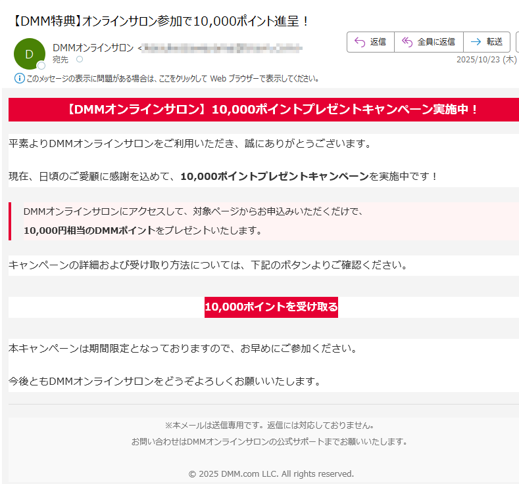Click the 本キャンペーンは期間限定 notice line
This screenshot has height=484, width=519.
click(x=183, y=349)
